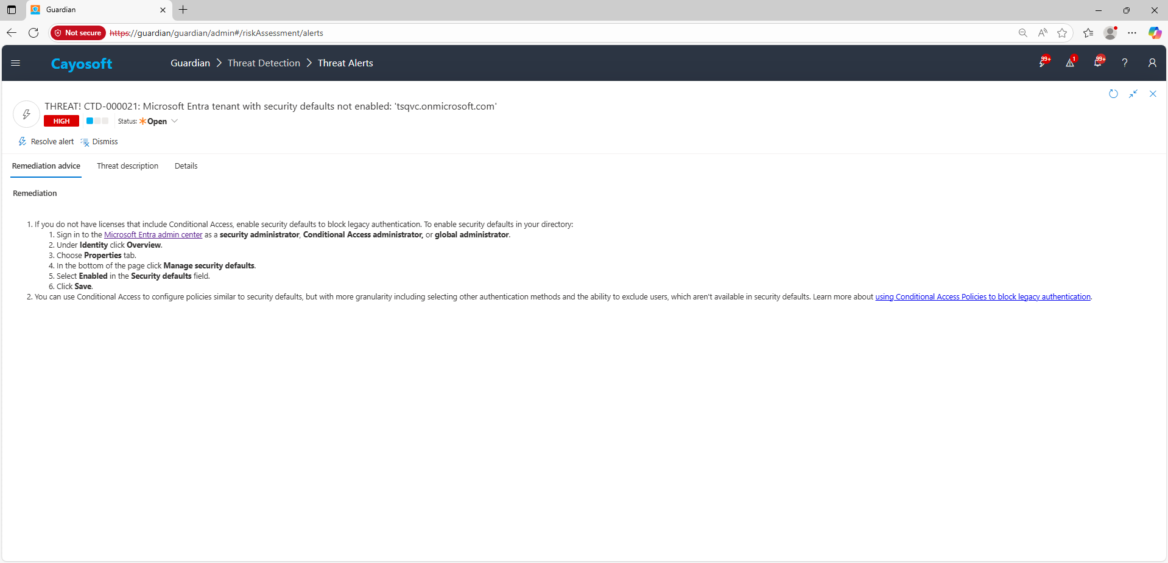
Task: Dismiss the threat alert
Action: (100, 142)
